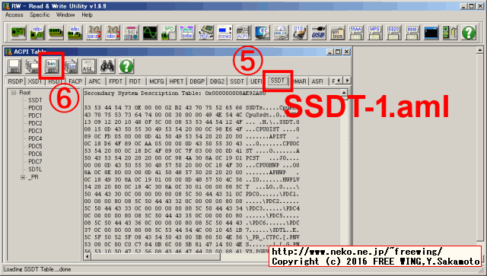The image size is (487, 276).
Task: Open the IO Space tool
Action: click(94, 32)
